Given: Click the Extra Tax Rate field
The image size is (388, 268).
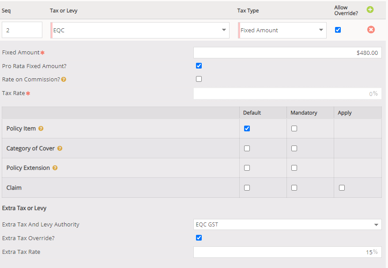Looking at the screenshot, I should pos(287,252).
